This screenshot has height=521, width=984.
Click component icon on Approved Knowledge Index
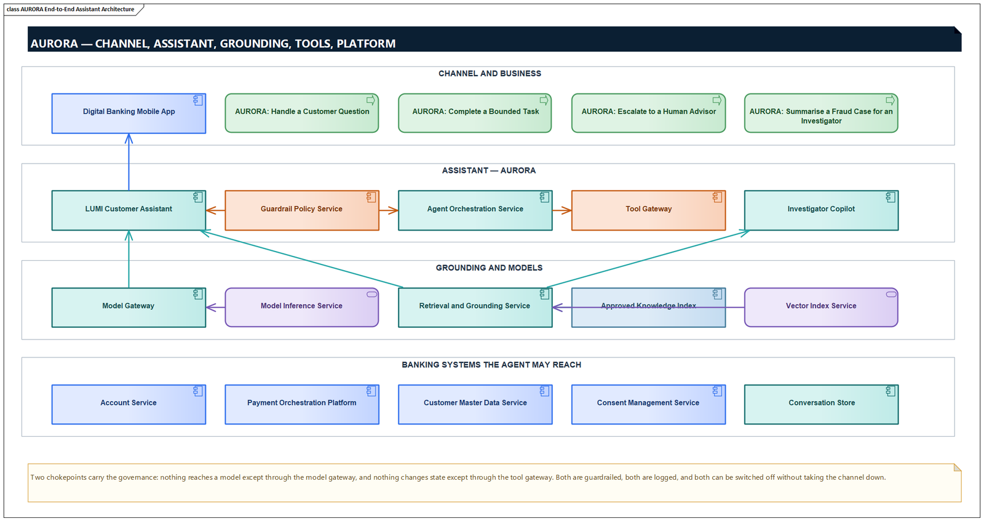tap(717, 295)
